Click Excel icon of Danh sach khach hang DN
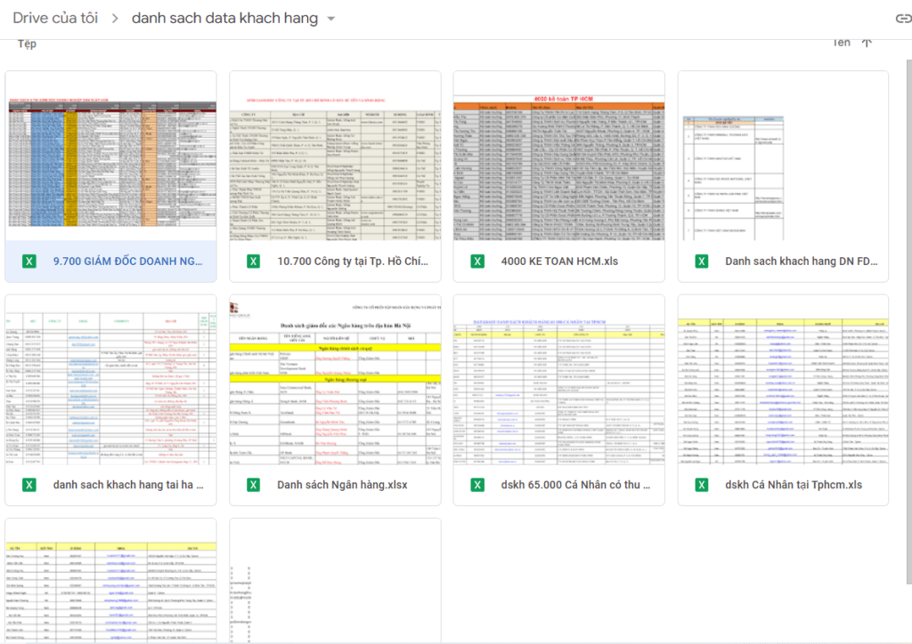Screen dimensions: 912x644 701,262
